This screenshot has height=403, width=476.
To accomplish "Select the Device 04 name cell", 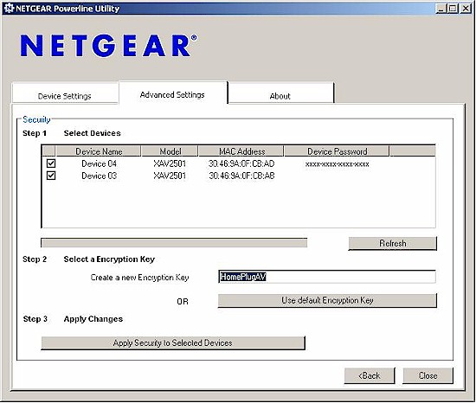I will (x=99, y=163).
